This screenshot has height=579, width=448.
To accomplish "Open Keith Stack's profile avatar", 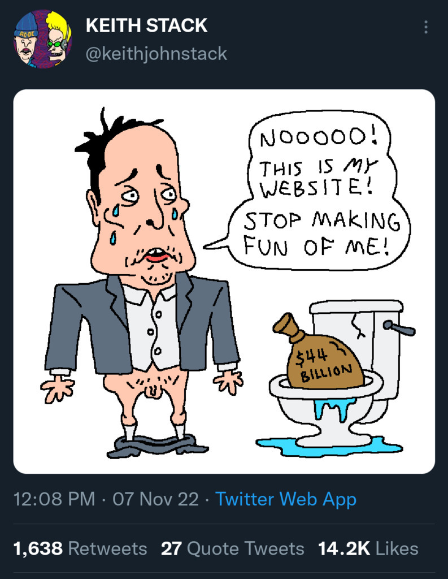I will point(43,38).
